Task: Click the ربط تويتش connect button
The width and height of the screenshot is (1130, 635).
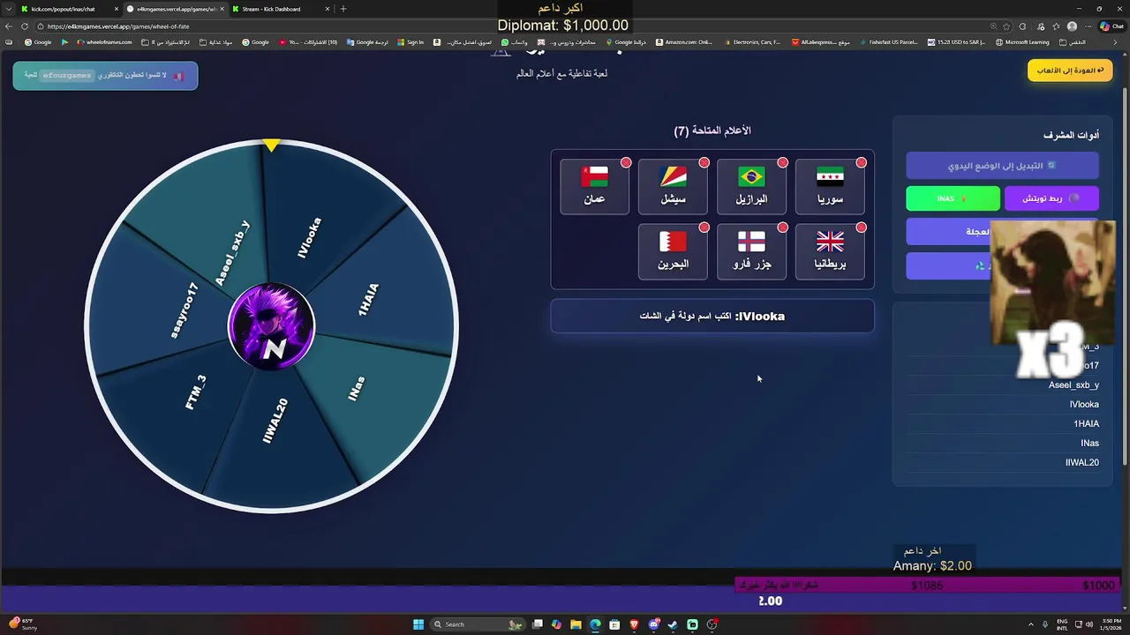Action: coord(1051,198)
